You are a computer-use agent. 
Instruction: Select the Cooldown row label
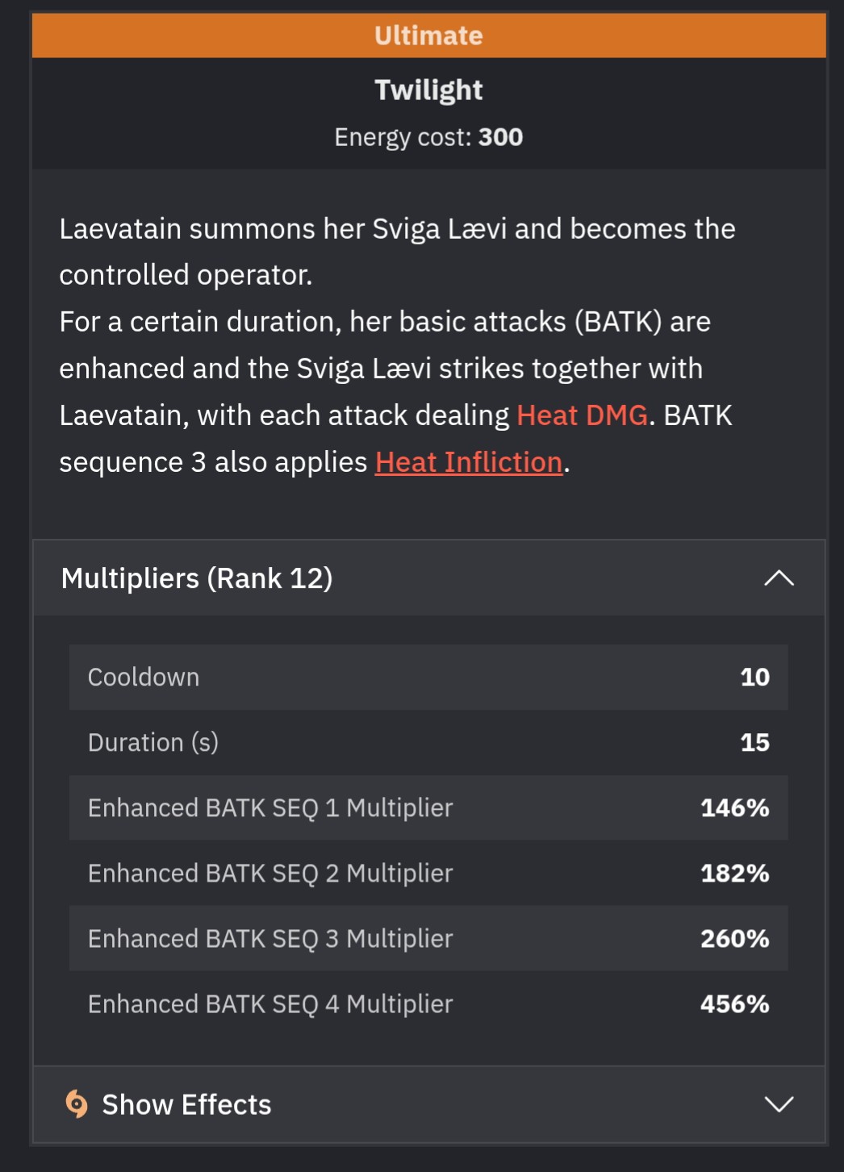[x=144, y=677]
